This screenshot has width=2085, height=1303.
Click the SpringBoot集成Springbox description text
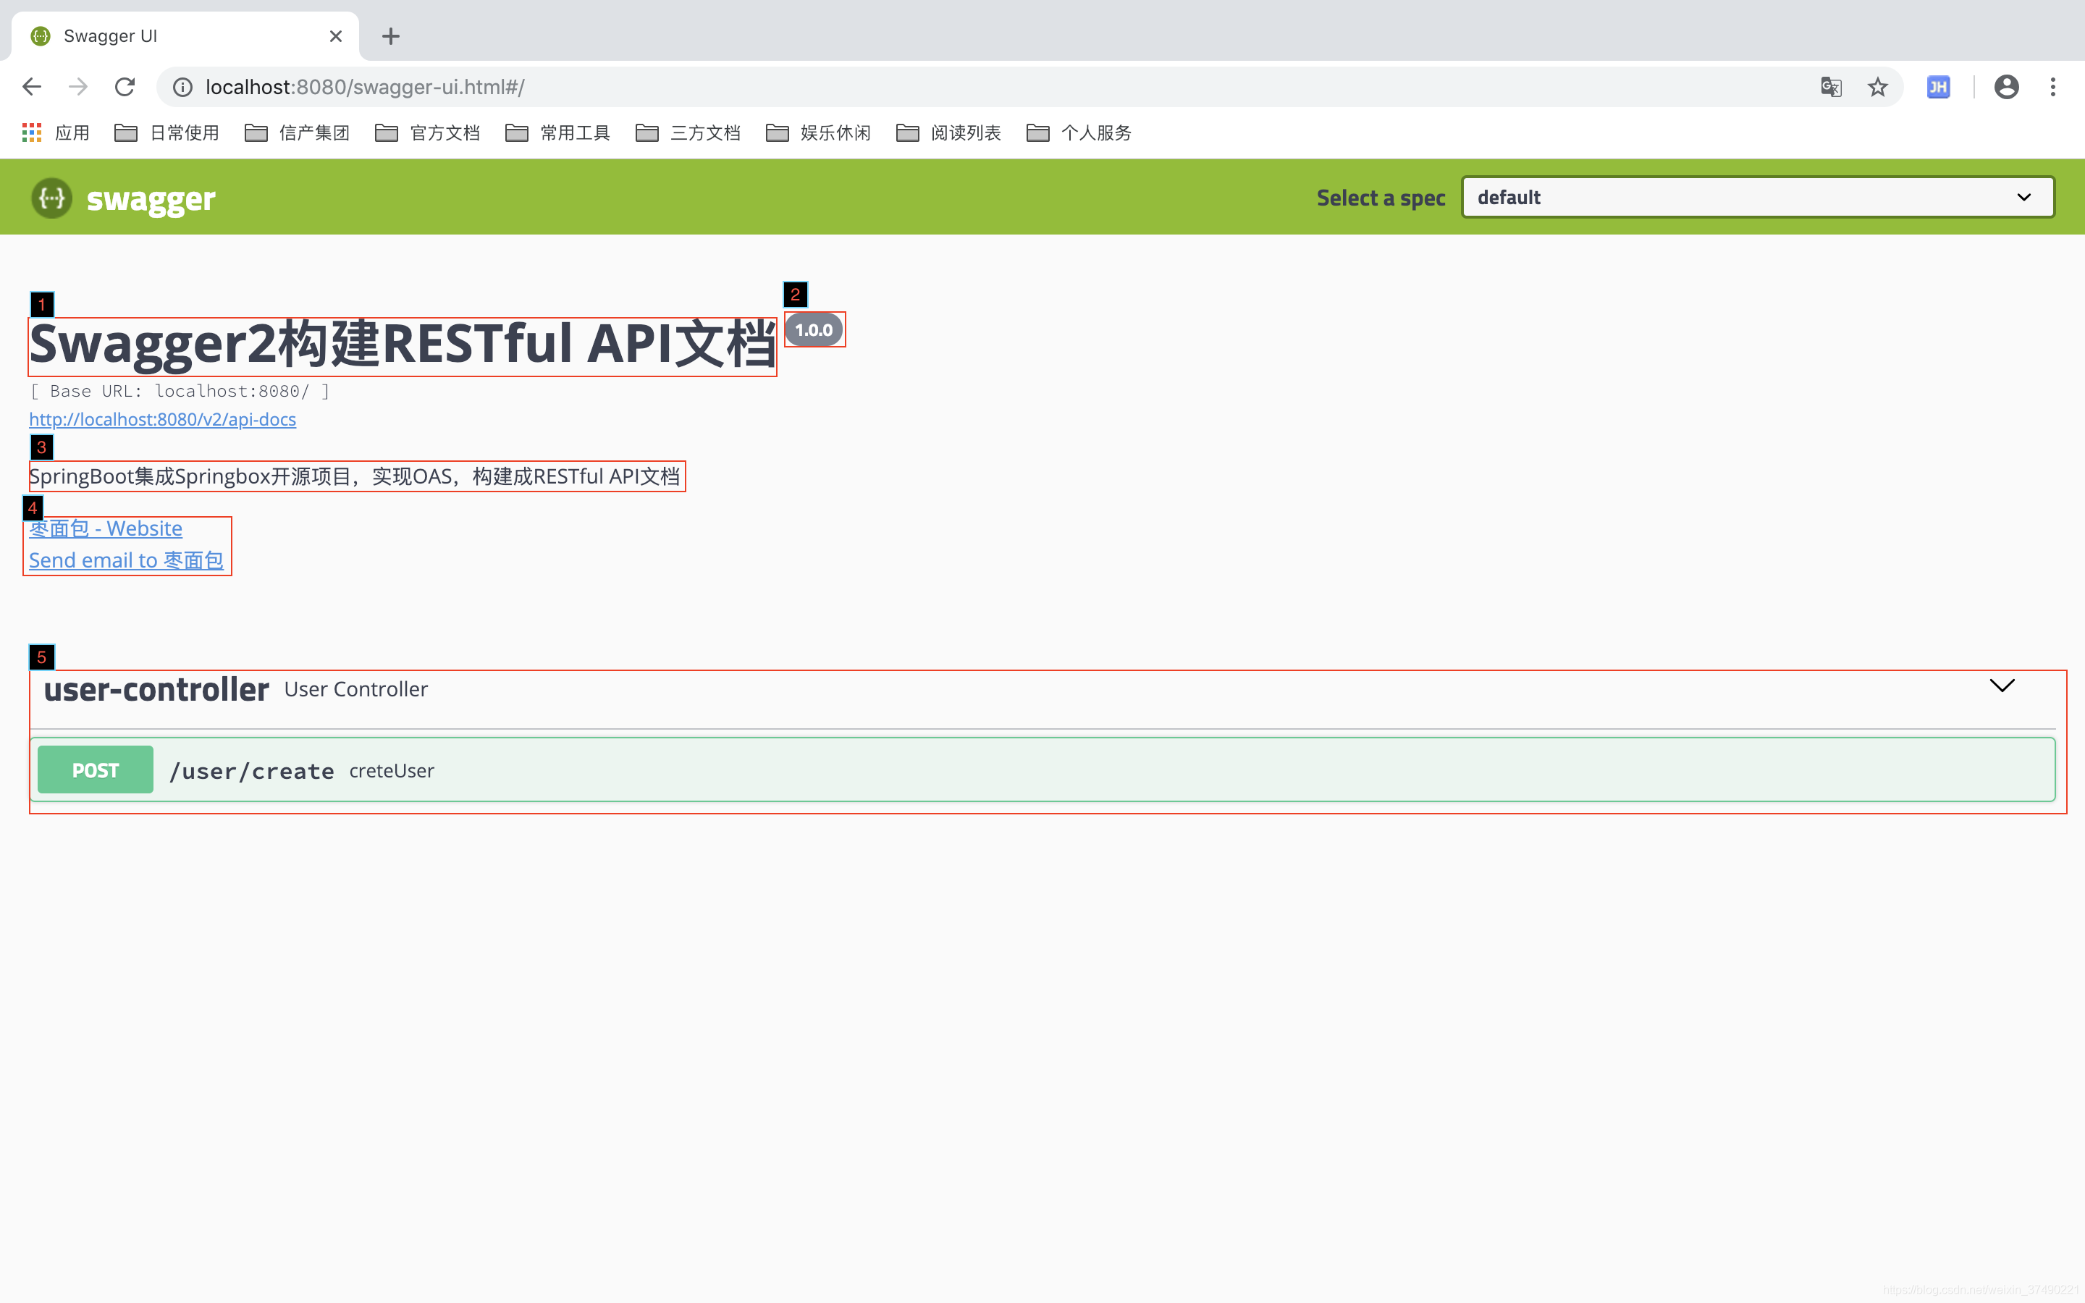pos(355,476)
